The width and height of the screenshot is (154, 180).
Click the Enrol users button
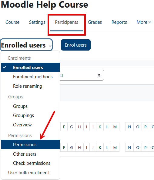pyautogui.click(x=76, y=45)
